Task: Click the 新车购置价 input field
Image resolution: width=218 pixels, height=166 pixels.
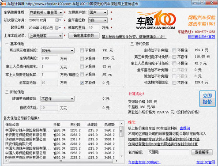Action: 94,27
